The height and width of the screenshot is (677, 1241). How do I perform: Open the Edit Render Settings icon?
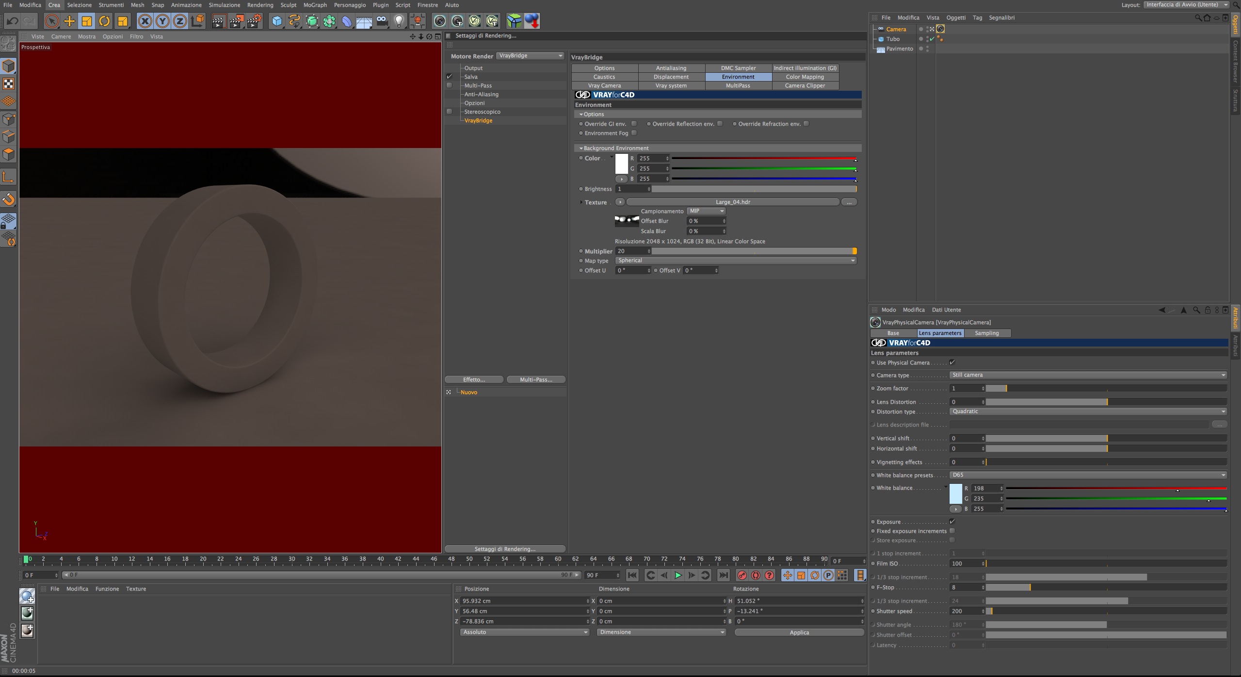(x=255, y=21)
